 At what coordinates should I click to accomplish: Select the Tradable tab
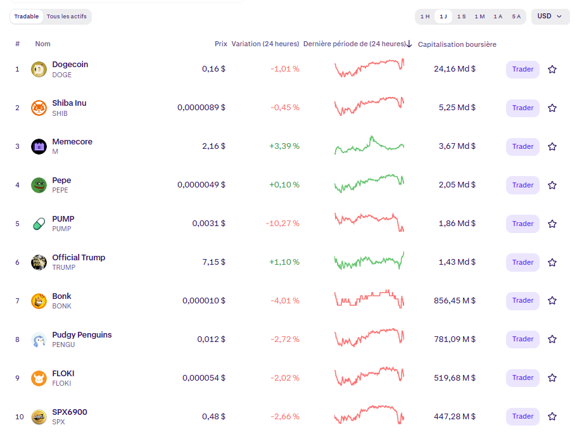[x=26, y=16]
